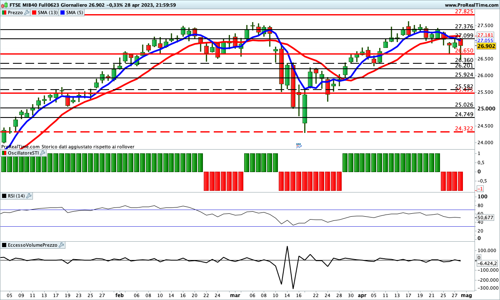Click the red -1 oscillator value tag
This screenshot has height=300, width=500.
[x=480, y=189]
